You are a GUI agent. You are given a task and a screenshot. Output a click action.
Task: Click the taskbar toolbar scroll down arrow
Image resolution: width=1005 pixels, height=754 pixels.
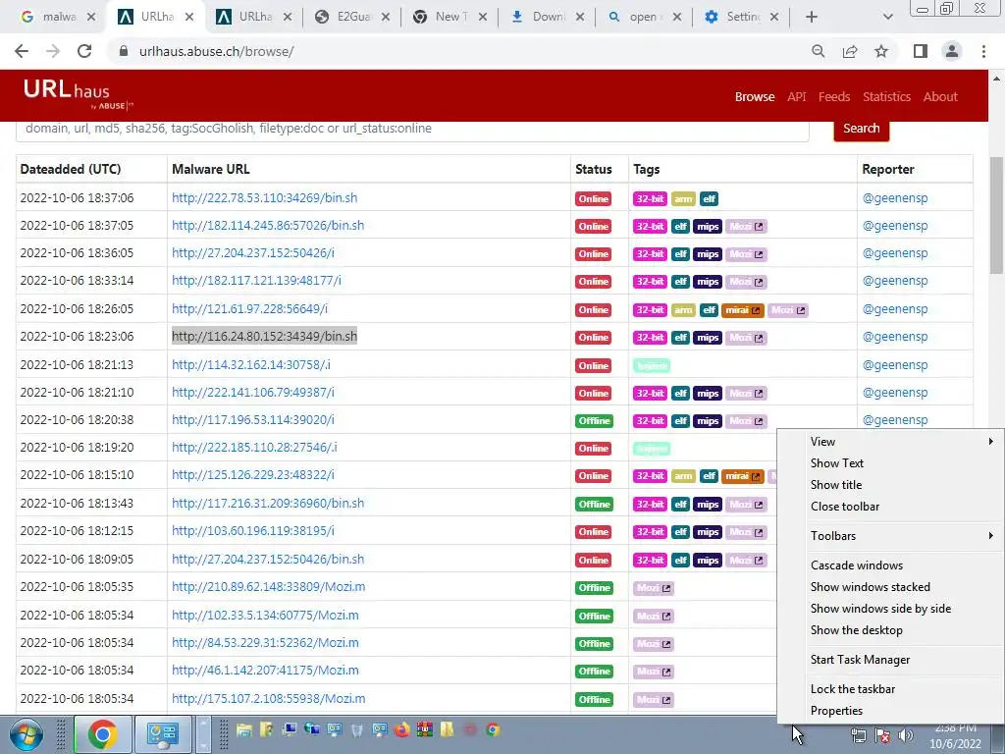tap(203, 745)
